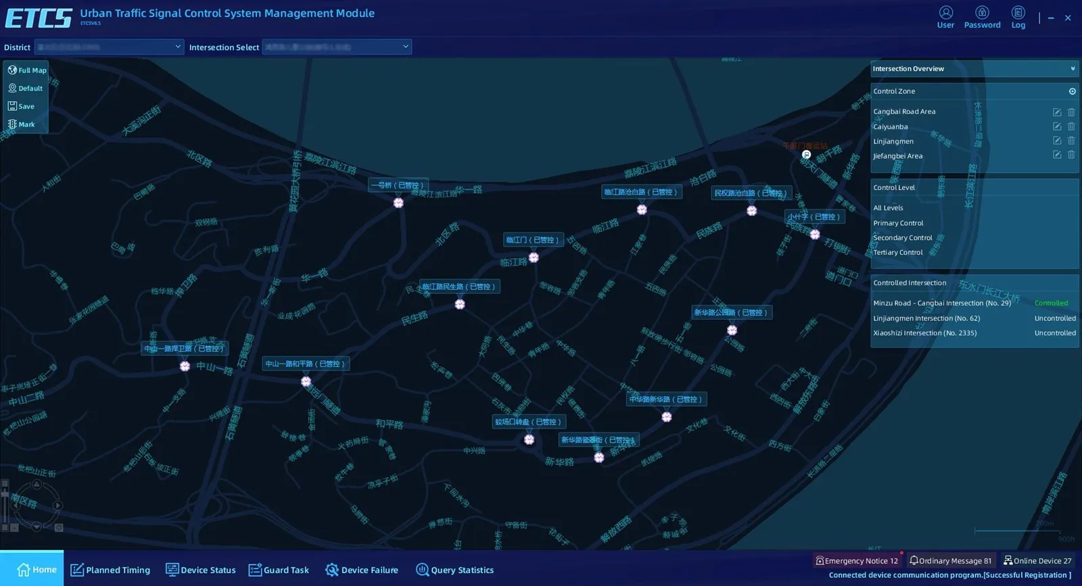View Emergency Notice 12 messages

[x=857, y=560]
